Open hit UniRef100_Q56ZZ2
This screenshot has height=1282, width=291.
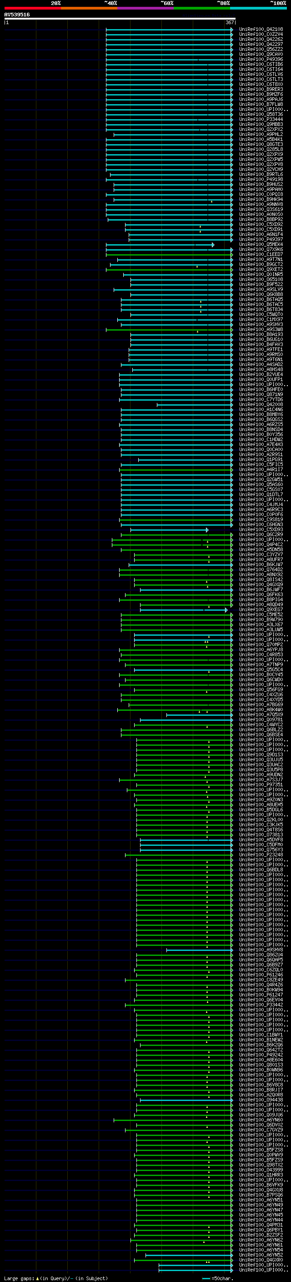click(x=261, y=49)
